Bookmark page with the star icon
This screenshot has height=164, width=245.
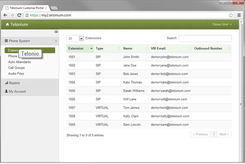[x=231, y=15]
